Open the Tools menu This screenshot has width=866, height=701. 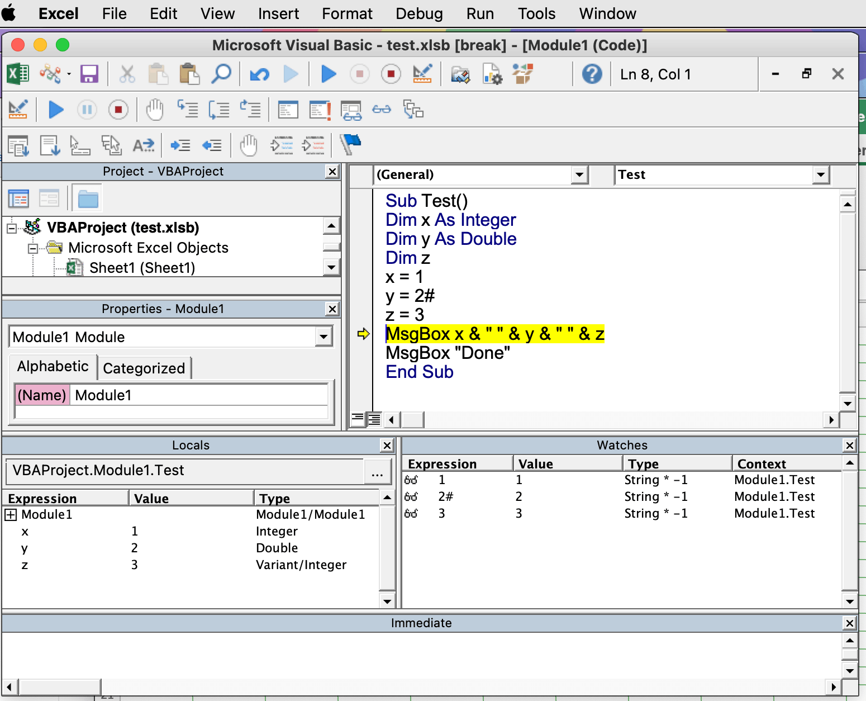pos(536,13)
